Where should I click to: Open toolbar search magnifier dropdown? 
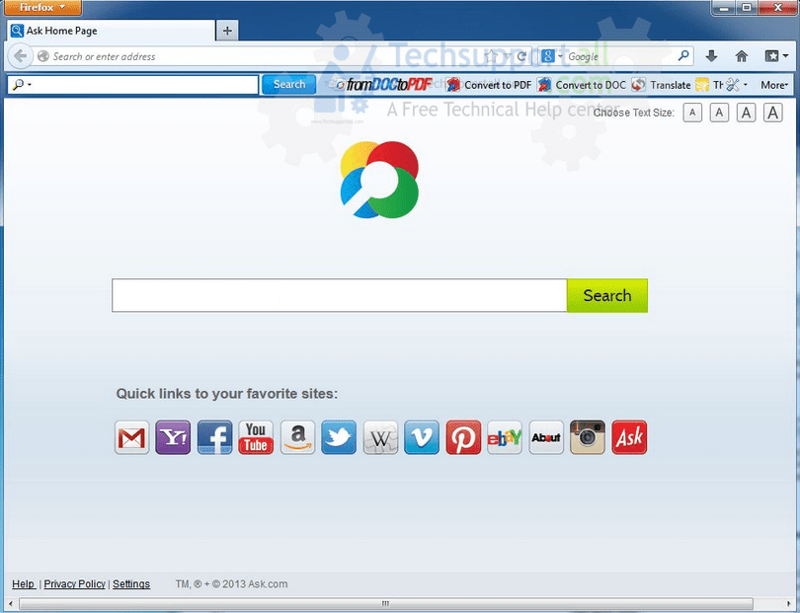(x=22, y=85)
